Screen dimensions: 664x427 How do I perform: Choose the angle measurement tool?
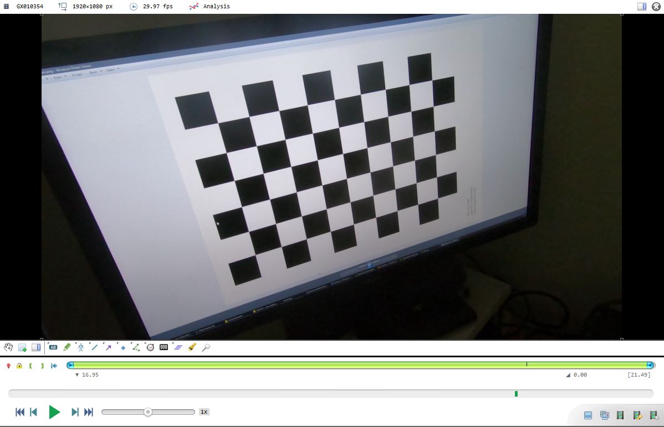point(136,347)
